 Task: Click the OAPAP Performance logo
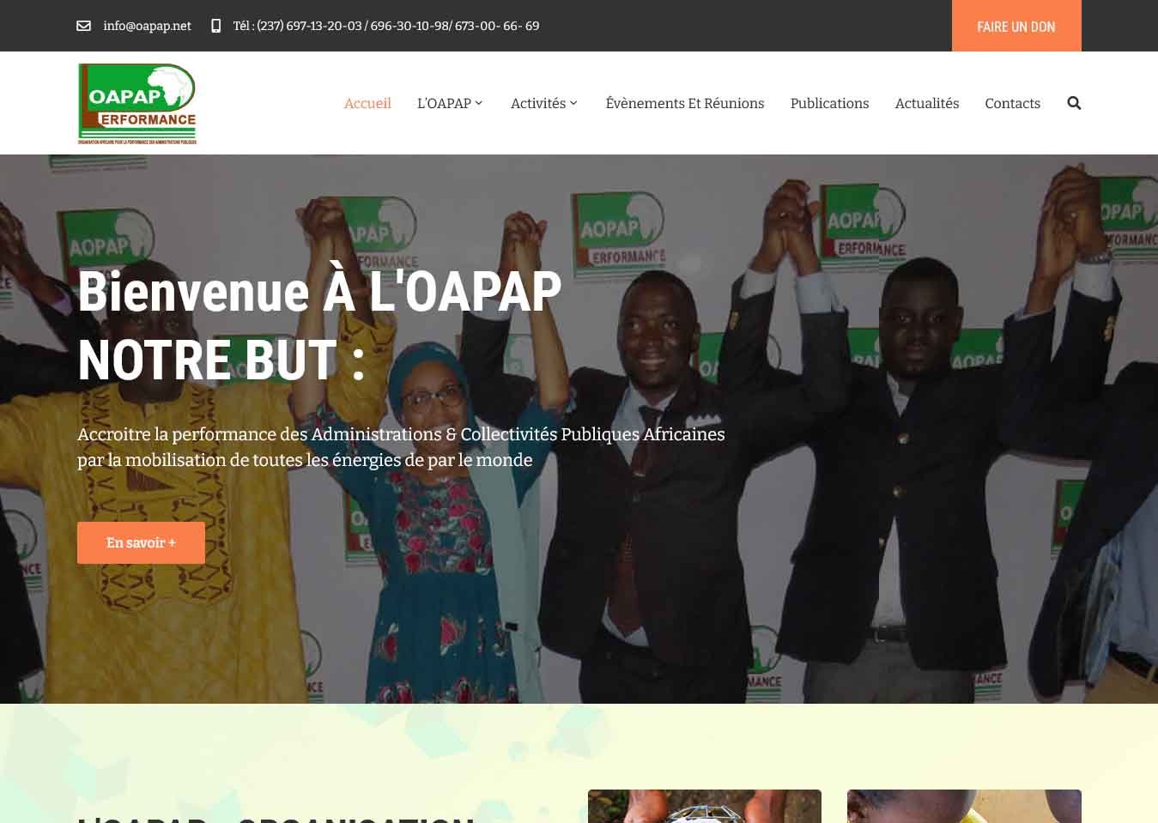click(x=137, y=103)
